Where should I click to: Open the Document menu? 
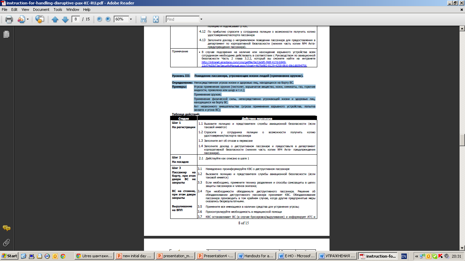[x=41, y=10]
